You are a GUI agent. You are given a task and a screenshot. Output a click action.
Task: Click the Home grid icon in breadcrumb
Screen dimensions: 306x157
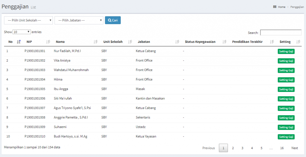tap(275, 7)
